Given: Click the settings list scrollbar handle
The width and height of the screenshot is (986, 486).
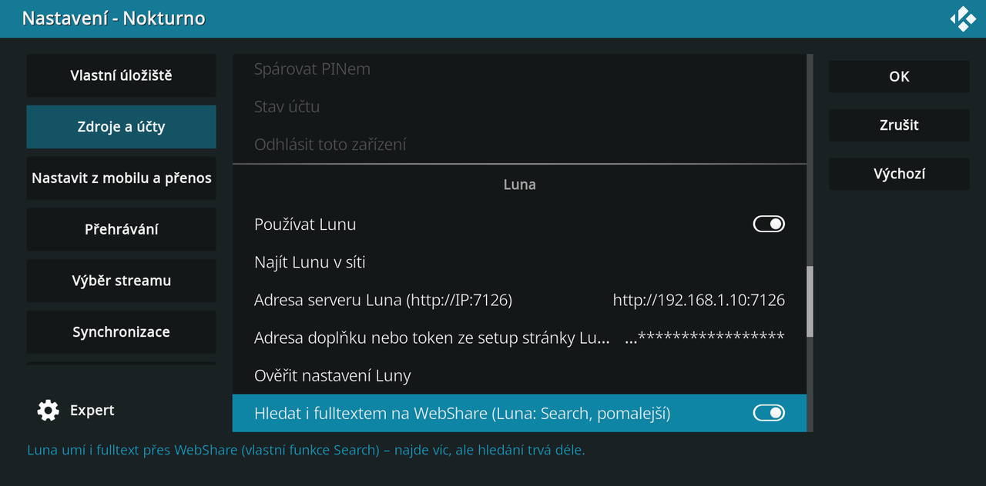Looking at the screenshot, I should [810, 301].
